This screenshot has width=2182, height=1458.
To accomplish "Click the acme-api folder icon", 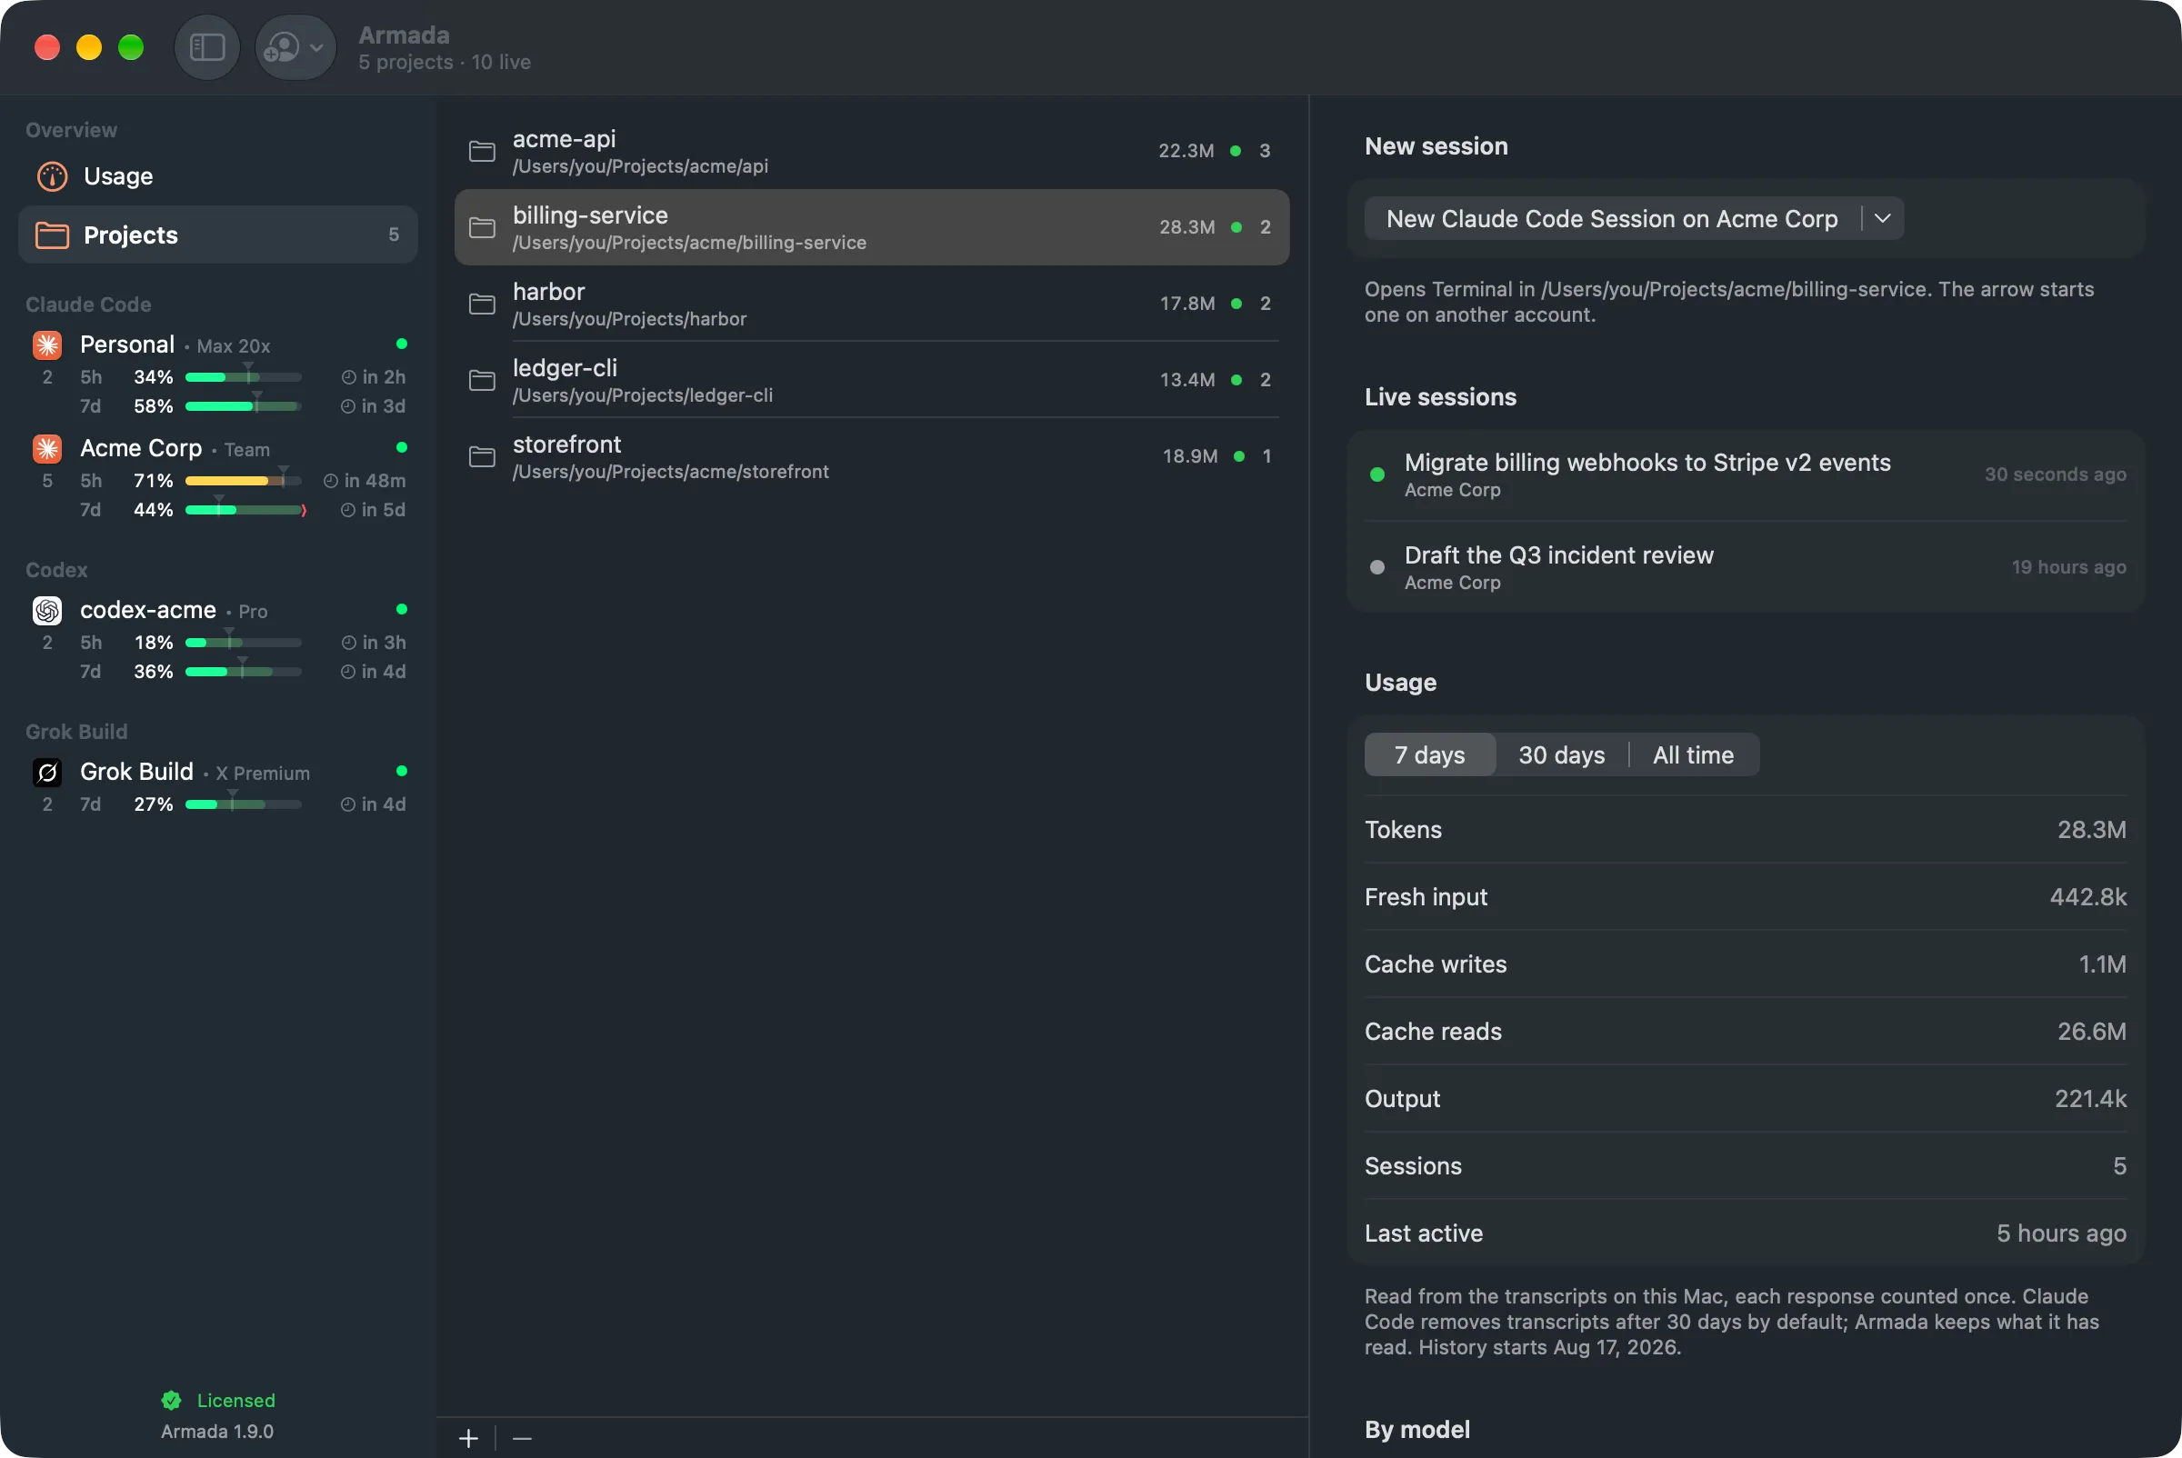I will coord(482,151).
